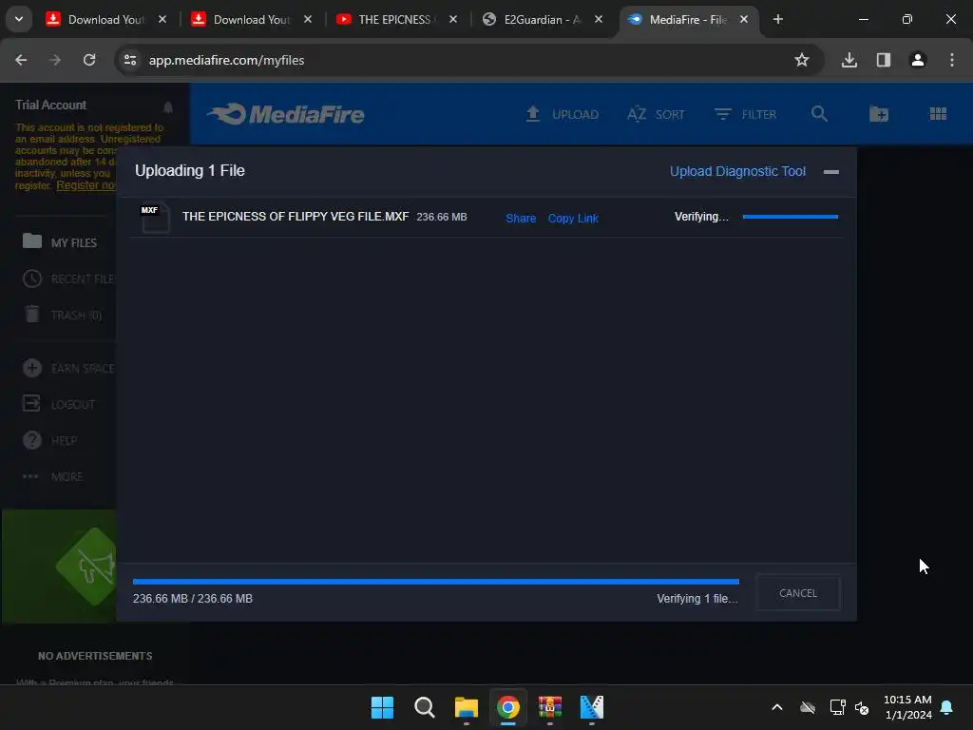Click the search magnifier in MediaFire header

[819, 114]
